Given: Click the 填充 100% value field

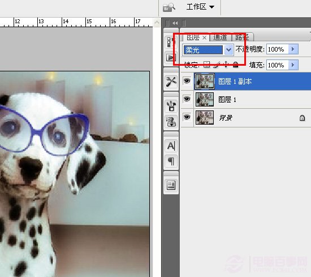Looking at the screenshot, I should tap(277, 65).
